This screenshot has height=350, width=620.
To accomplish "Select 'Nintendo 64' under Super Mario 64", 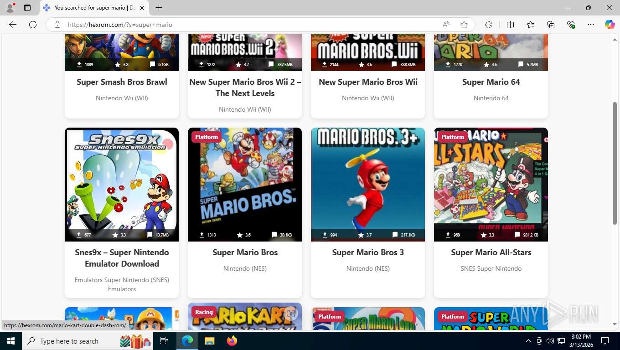I will pyautogui.click(x=491, y=98).
